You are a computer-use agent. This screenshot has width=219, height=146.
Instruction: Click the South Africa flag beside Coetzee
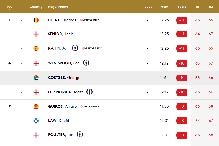tap(36, 78)
